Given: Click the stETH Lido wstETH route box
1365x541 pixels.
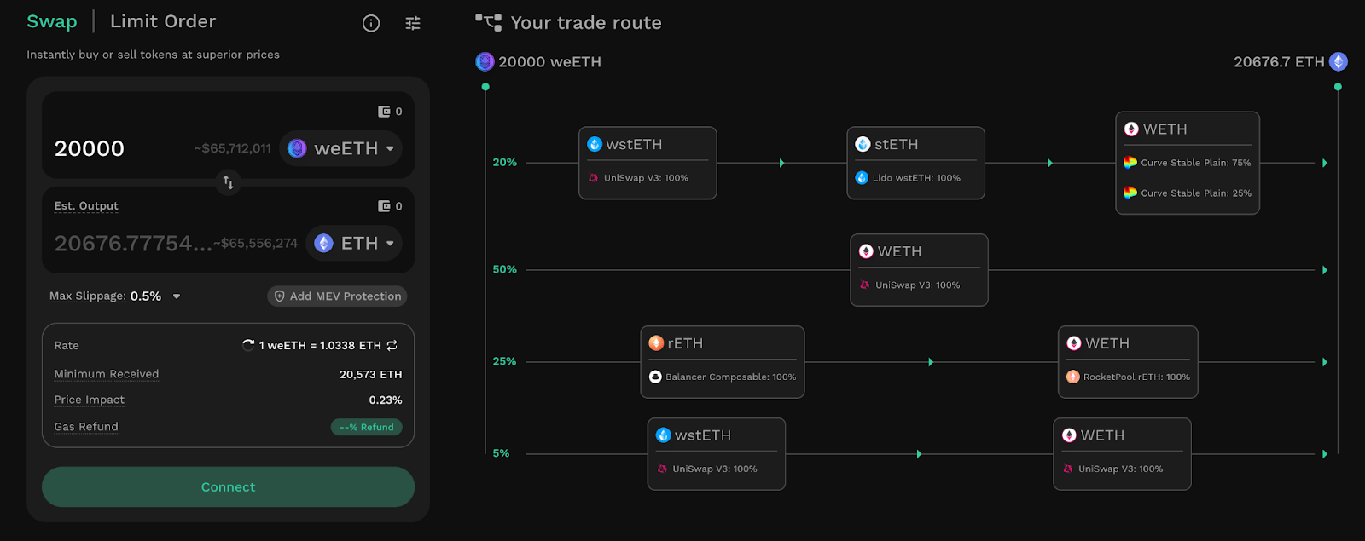Looking at the screenshot, I should pyautogui.click(x=915, y=163).
